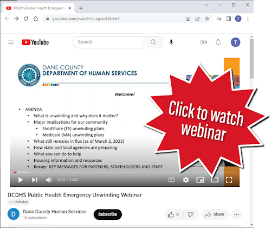Go back with the browser back arrow
The width and height of the screenshot is (271, 228).
click(x=7, y=18)
